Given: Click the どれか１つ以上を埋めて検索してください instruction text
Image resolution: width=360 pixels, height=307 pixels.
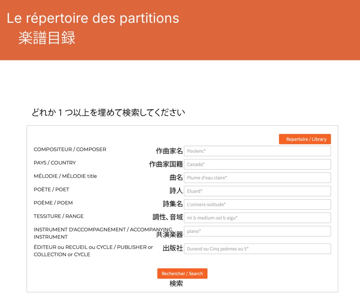Looking at the screenshot, I should [108, 113].
